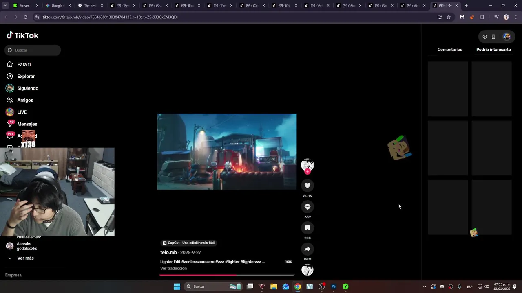522x293 pixels.
Task: Open File Explorer from the taskbar
Action: tap(274, 286)
